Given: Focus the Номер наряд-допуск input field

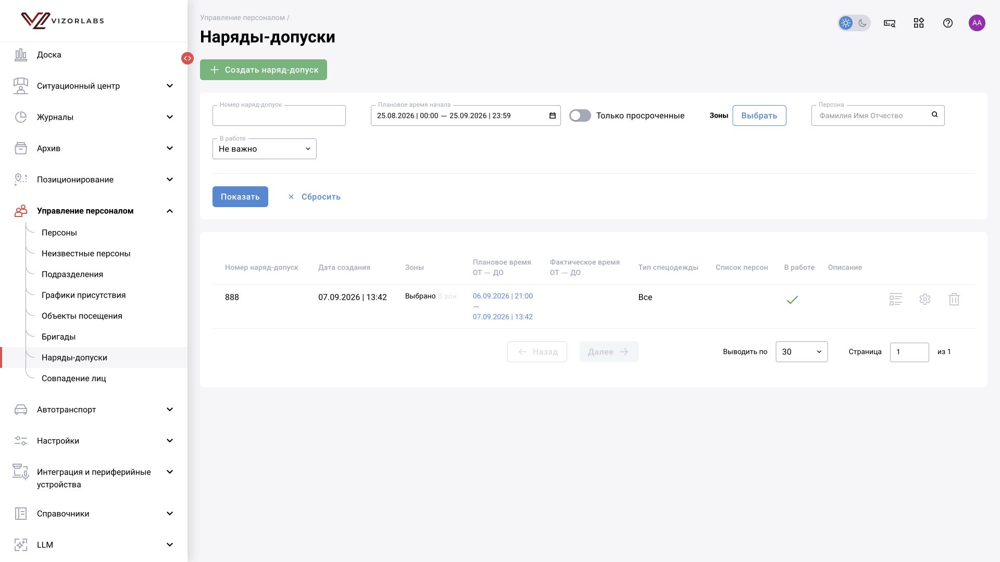Looking at the screenshot, I should pos(279,116).
